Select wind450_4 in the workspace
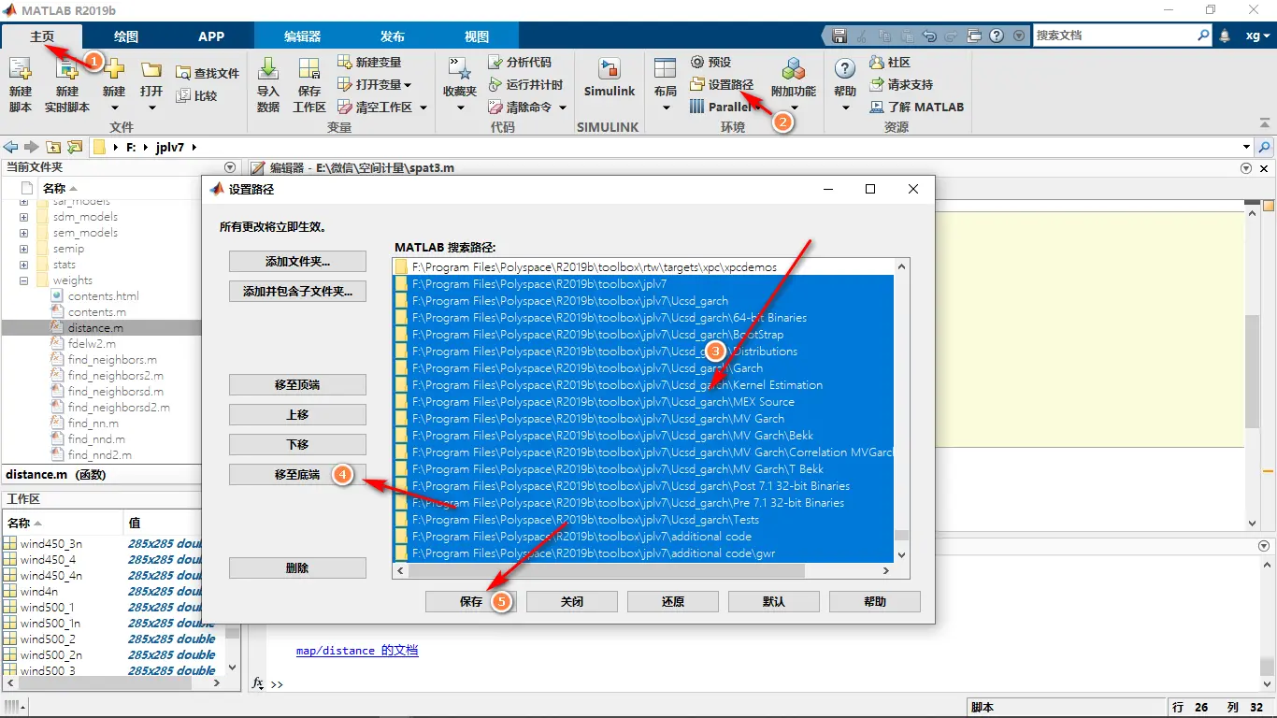The image size is (1277, 718). (49, 560)
